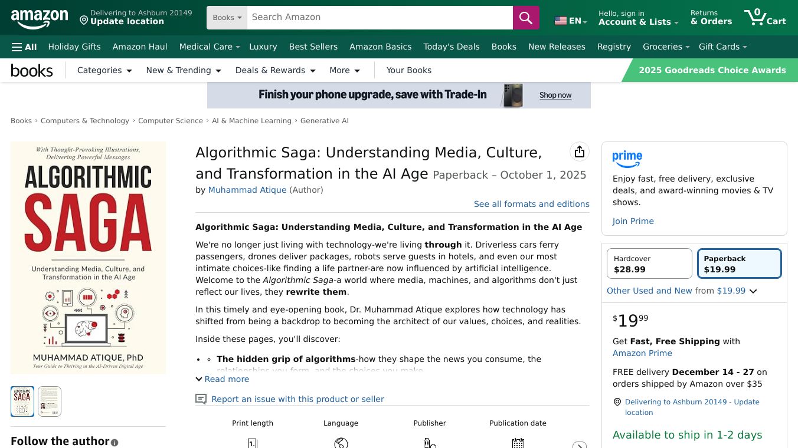The height and width of the screenshot is (448, 798).
Task: Select the back cover thumbnail
Action: 50,401
